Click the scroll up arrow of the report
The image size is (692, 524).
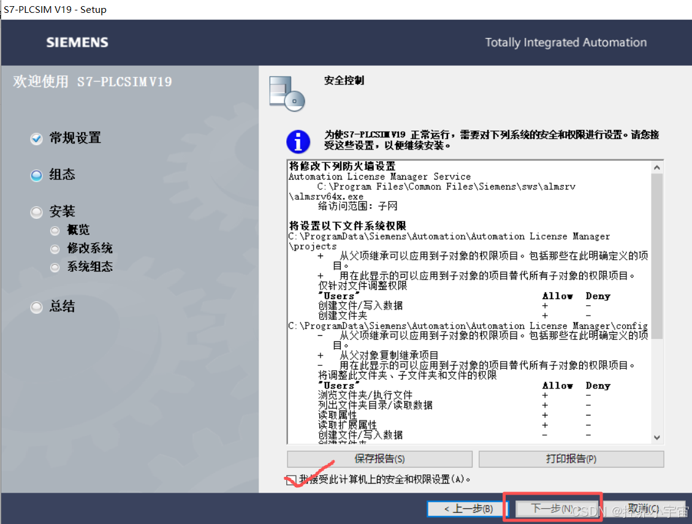pos(656,167)
